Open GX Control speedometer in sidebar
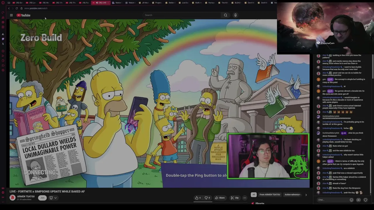The width and height of the screenshot is (374, 210). [x=3, y=13]
